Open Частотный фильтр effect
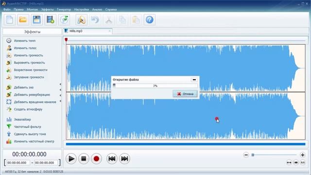Viewport: 311px width, 175px height. 24,126
